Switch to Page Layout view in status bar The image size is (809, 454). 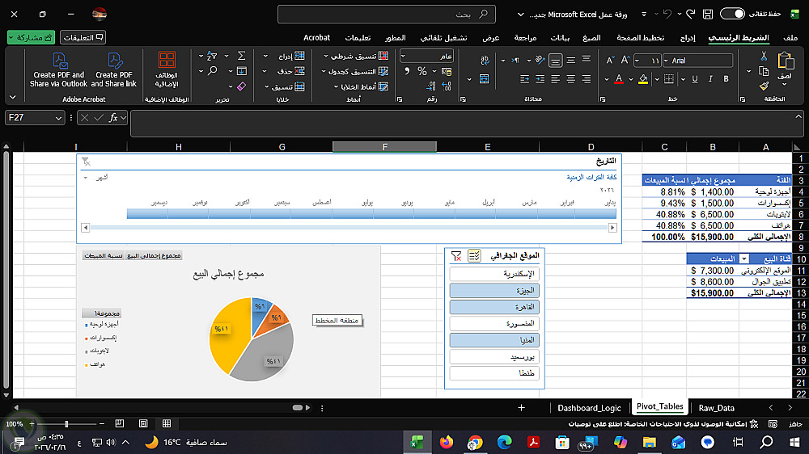click(x=143, y=423)
